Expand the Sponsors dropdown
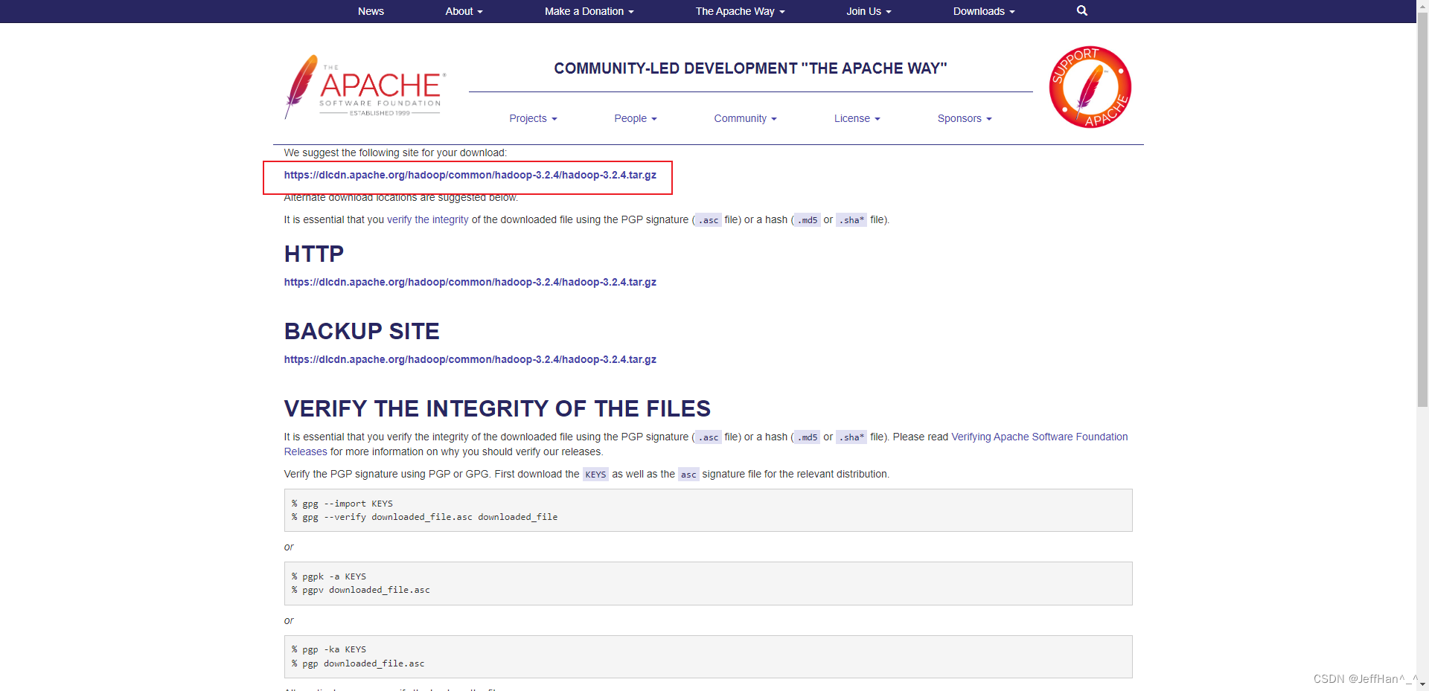Viewport: 1429px width, 691px height. pyautogui.click(x=965, y=118)
